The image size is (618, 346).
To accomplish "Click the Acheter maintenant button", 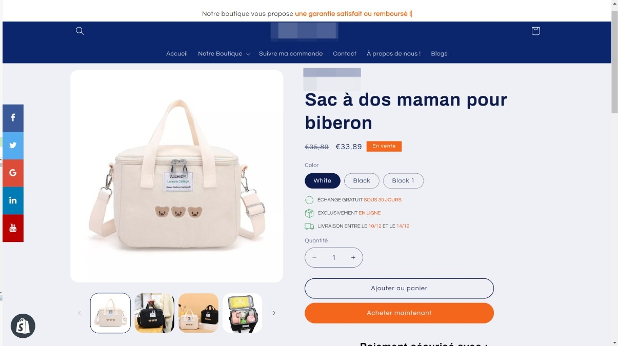I will point(399,313).
